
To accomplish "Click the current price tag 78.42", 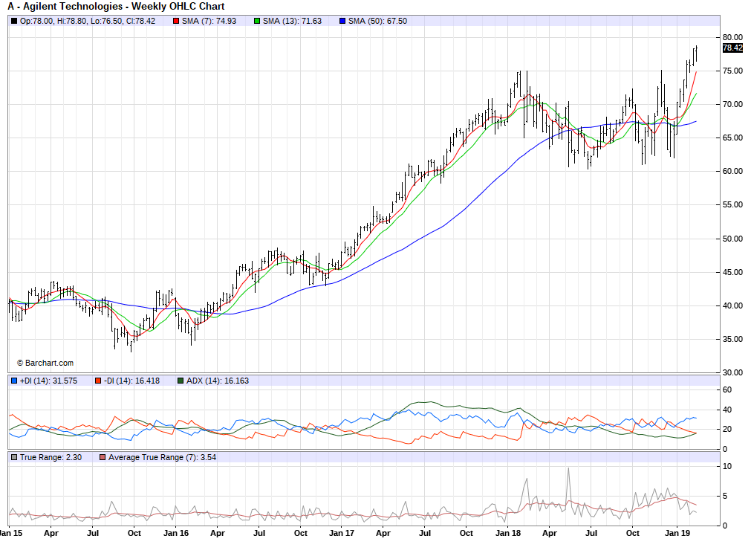I will click(732, 48).
